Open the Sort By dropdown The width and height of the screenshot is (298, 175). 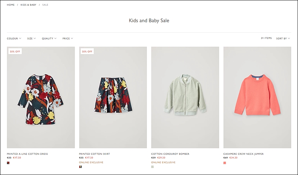click(283, 38)
